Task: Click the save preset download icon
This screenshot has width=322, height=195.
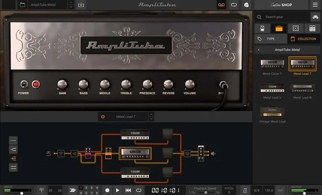Action: 81,5
